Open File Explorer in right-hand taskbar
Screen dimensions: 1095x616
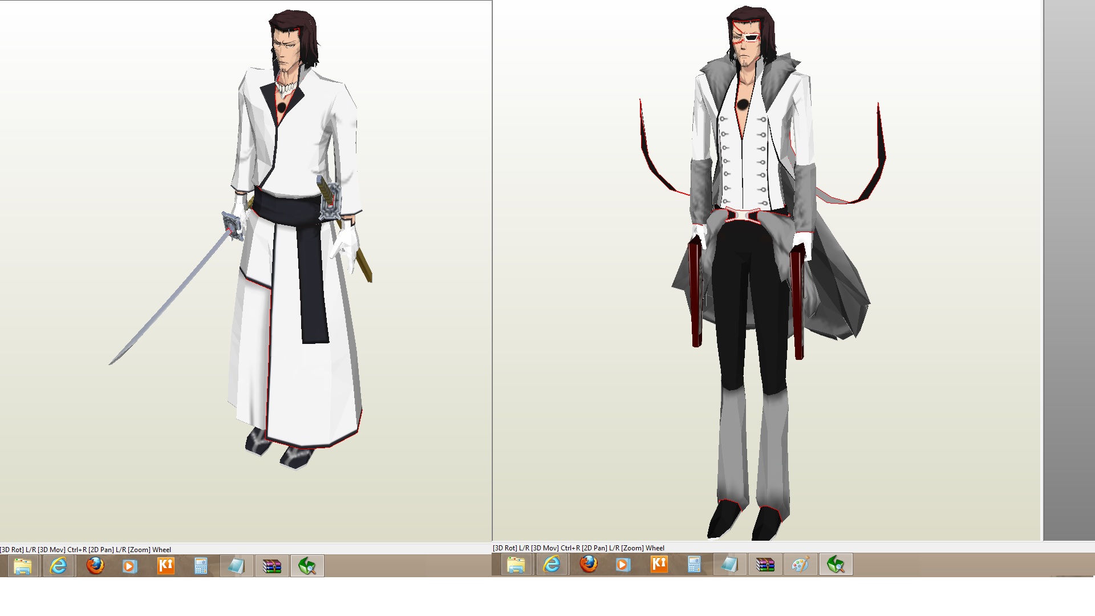[x=516, y=565]
